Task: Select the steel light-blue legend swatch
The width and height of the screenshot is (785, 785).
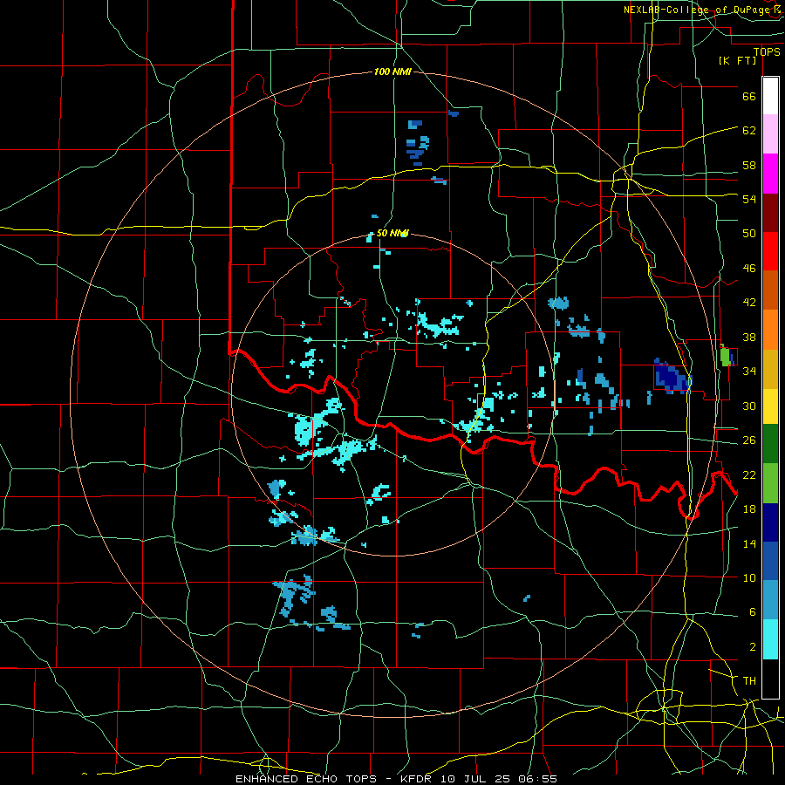Action: click(770, 600)
